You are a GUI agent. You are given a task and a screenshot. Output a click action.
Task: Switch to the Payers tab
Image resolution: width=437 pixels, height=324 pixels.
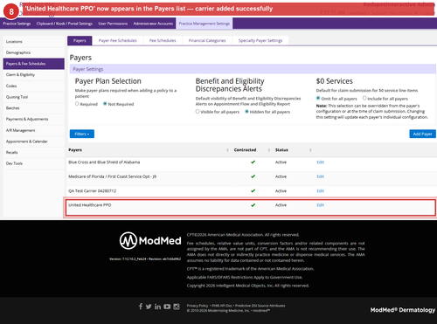pos(80,41)
